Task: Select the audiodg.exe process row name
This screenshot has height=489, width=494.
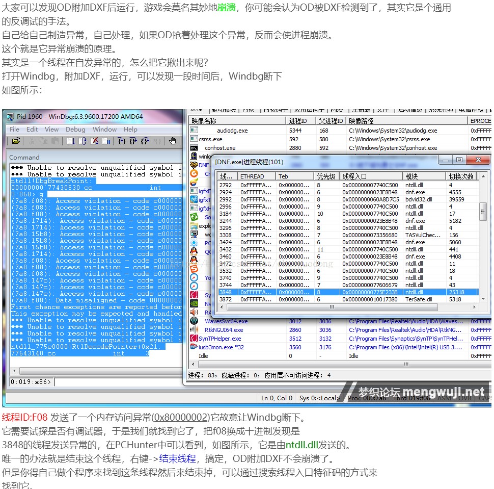Action: pyautogui.click(x=232, y=131)
